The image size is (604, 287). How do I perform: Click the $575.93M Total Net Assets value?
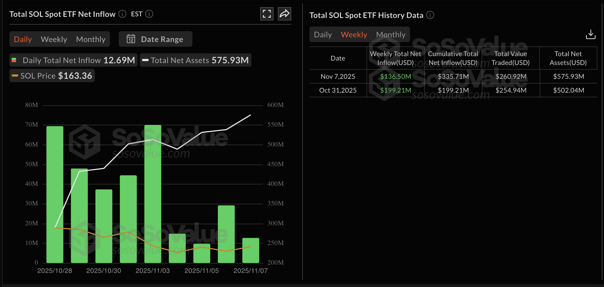[569, 76]
